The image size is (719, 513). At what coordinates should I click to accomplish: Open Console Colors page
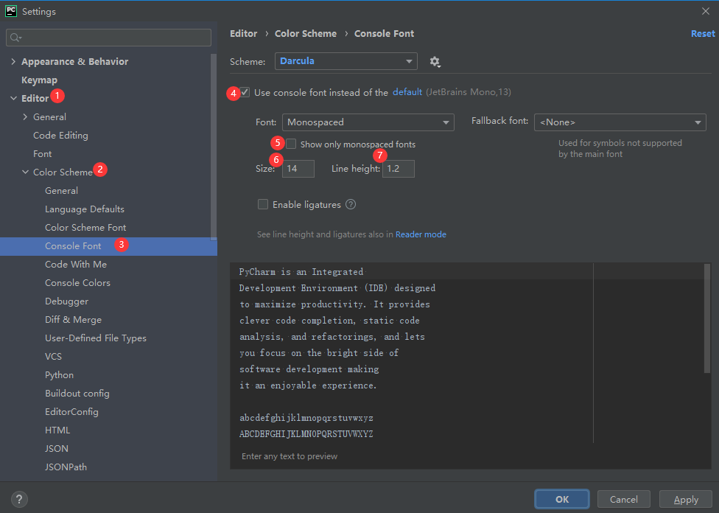coord(77,282)
